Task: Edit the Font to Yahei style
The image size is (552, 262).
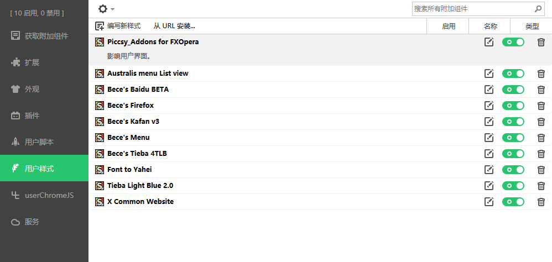Action: point(489,170)
